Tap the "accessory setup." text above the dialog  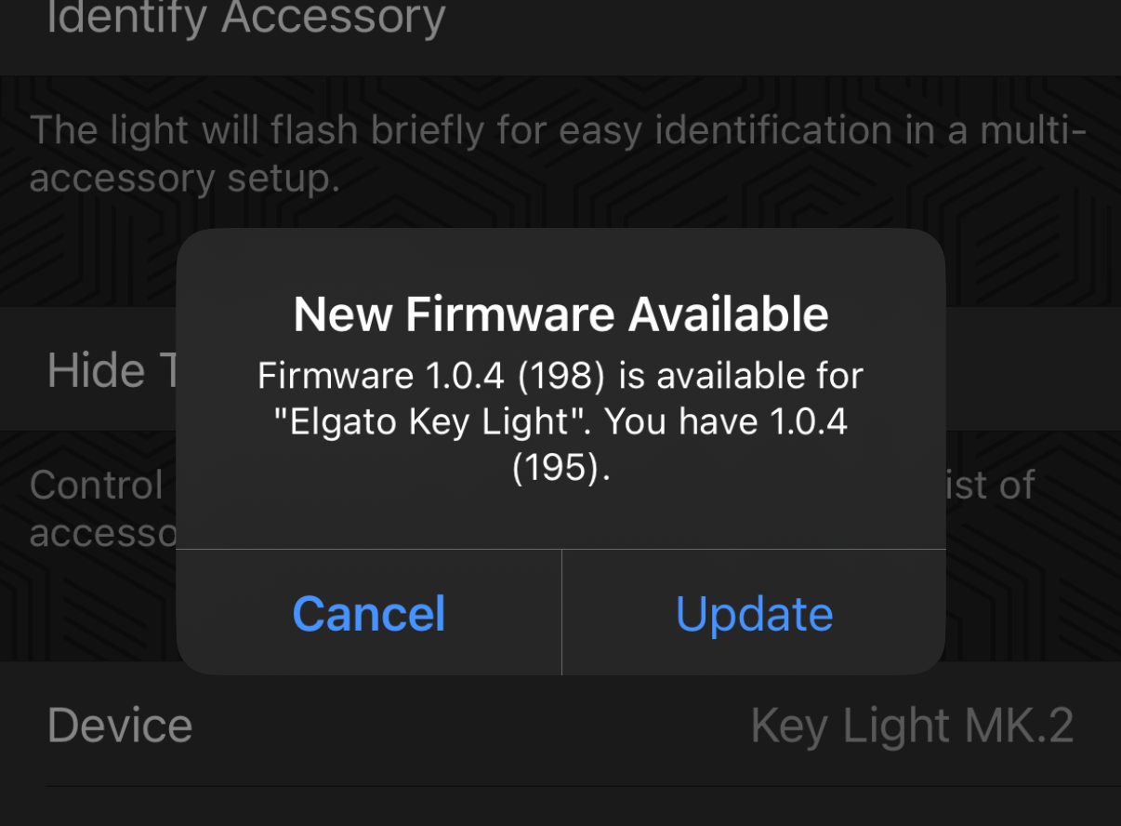coord(184,178)
